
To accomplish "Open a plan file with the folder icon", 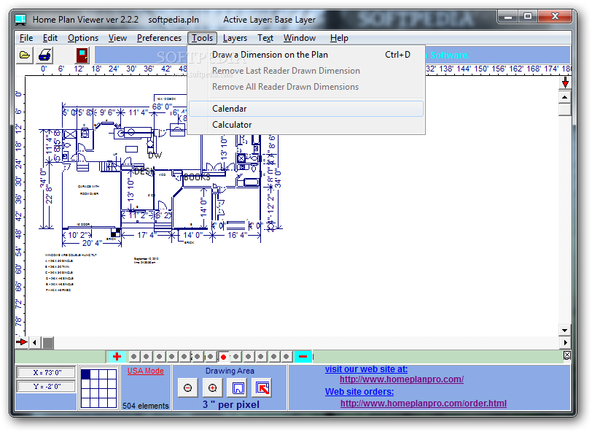I will click(25, 55).
